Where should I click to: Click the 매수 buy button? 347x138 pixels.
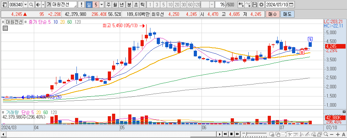pyautogui.click(x=272, y=14)
